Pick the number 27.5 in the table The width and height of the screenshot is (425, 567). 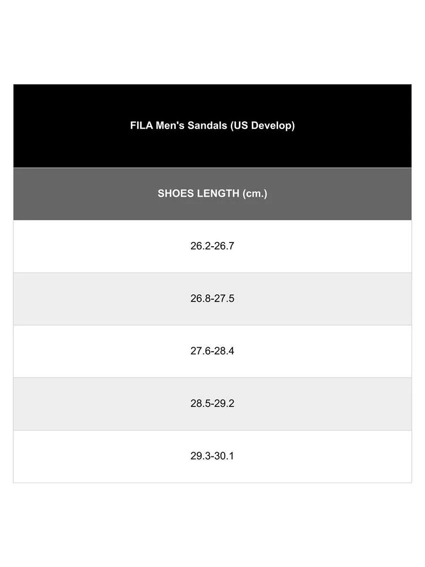pos(224,299)
